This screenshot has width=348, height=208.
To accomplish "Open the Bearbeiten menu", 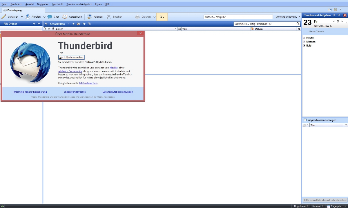I will 16,4.
